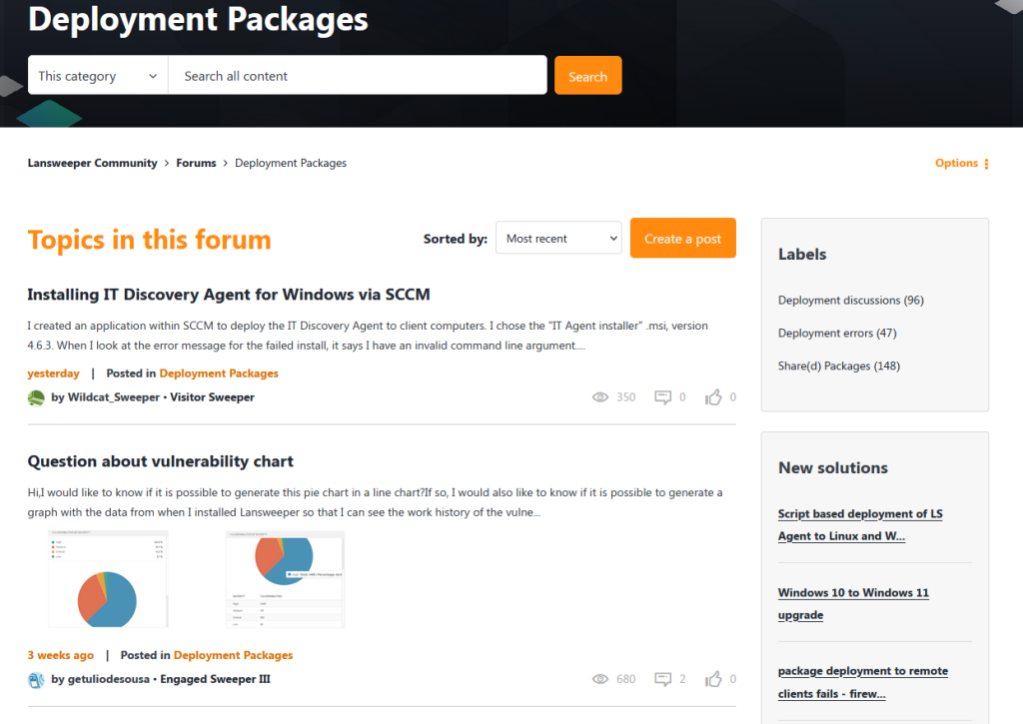The width and height of the screenshot is (1023, 724).
Task: View Wildcat_Sweeper's profile
Action: 114,397
